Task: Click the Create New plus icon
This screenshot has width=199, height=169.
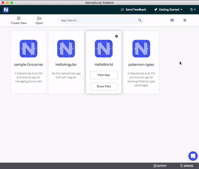Action: 19,18
